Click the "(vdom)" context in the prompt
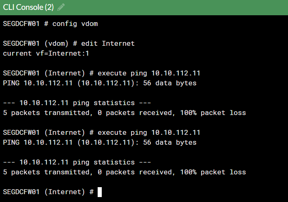 click(56, 43)
